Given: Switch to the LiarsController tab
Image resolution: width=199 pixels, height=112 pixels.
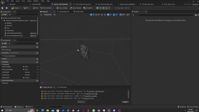Looking at the screenshot, I should point(36,4).
